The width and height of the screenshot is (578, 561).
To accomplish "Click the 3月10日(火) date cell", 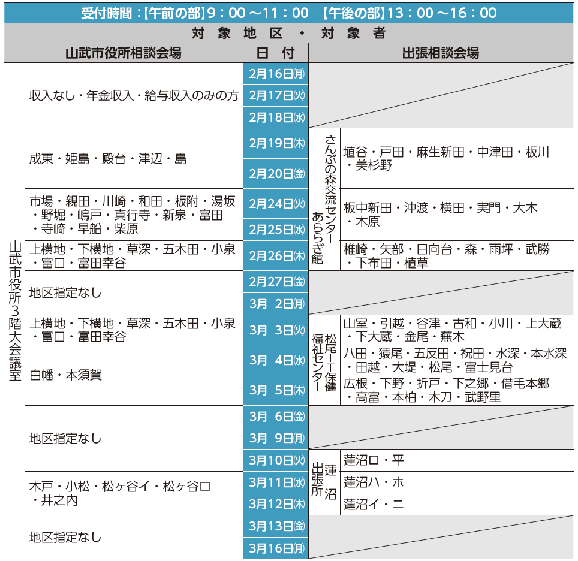I will coord(276,460).
